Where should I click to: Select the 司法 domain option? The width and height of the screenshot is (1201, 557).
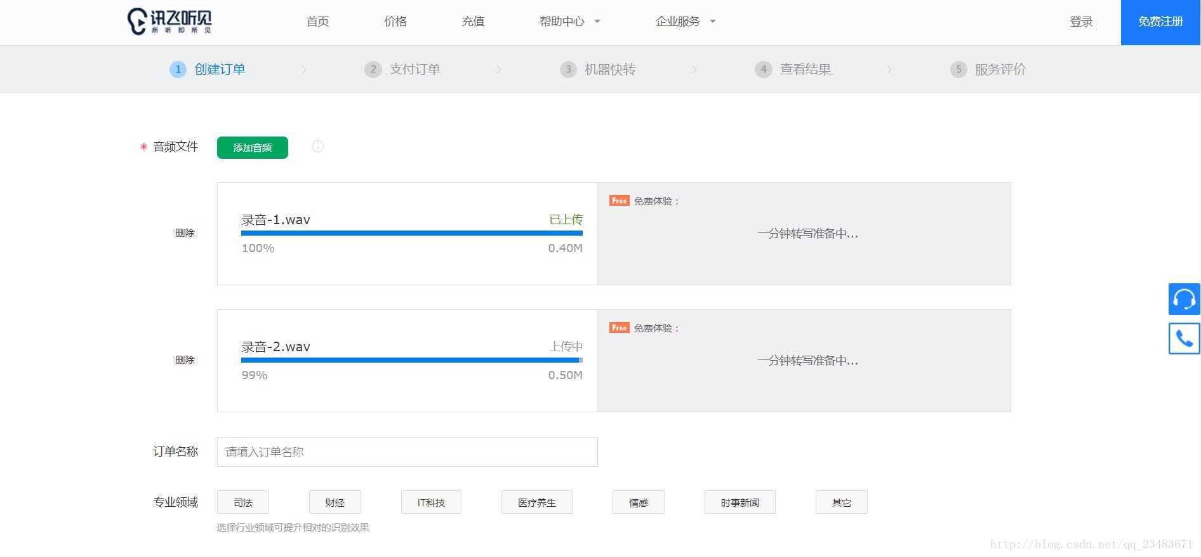(x=243, y=502)
